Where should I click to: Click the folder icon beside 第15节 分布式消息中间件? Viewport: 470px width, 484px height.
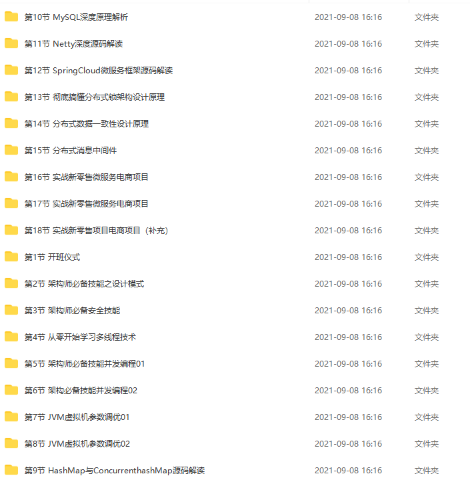[x=11, y=150]
